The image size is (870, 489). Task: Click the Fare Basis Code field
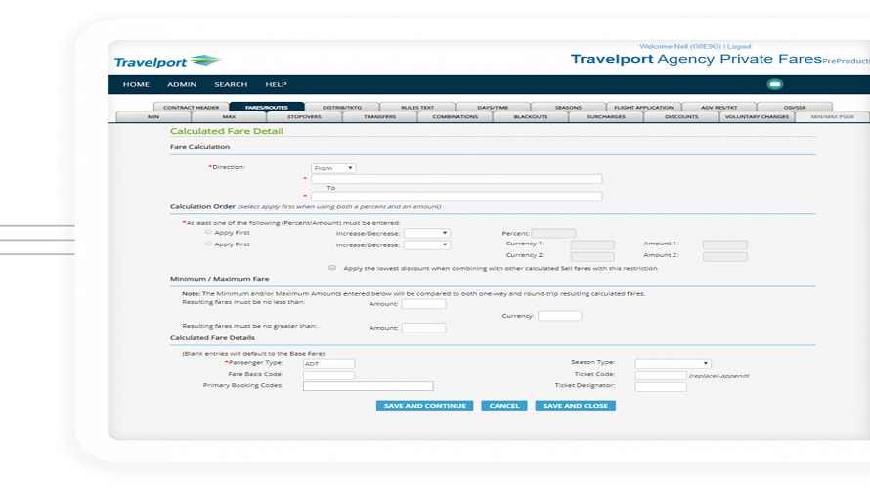pyautogui.click(x=328, y=376)
